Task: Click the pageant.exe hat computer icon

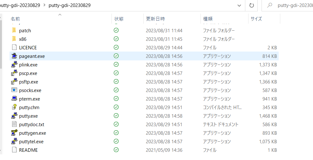Action: pos(14,56)
